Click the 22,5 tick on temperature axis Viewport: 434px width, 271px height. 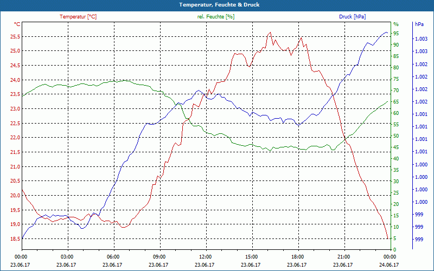point(15,124)
